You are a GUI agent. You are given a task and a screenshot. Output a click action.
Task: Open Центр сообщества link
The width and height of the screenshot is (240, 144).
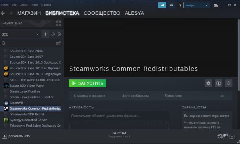135,96
